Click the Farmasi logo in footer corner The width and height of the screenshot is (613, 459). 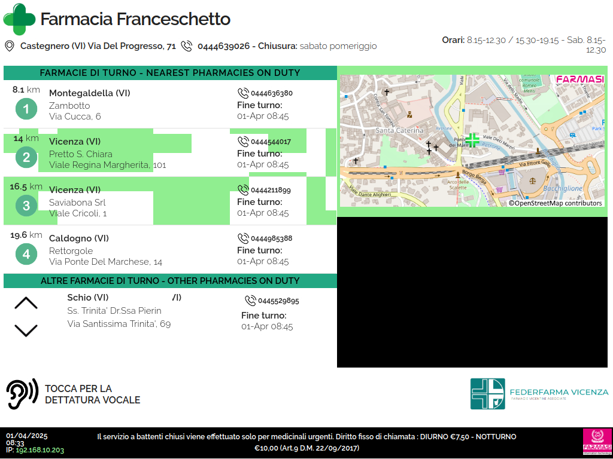(x=597, y=442)
